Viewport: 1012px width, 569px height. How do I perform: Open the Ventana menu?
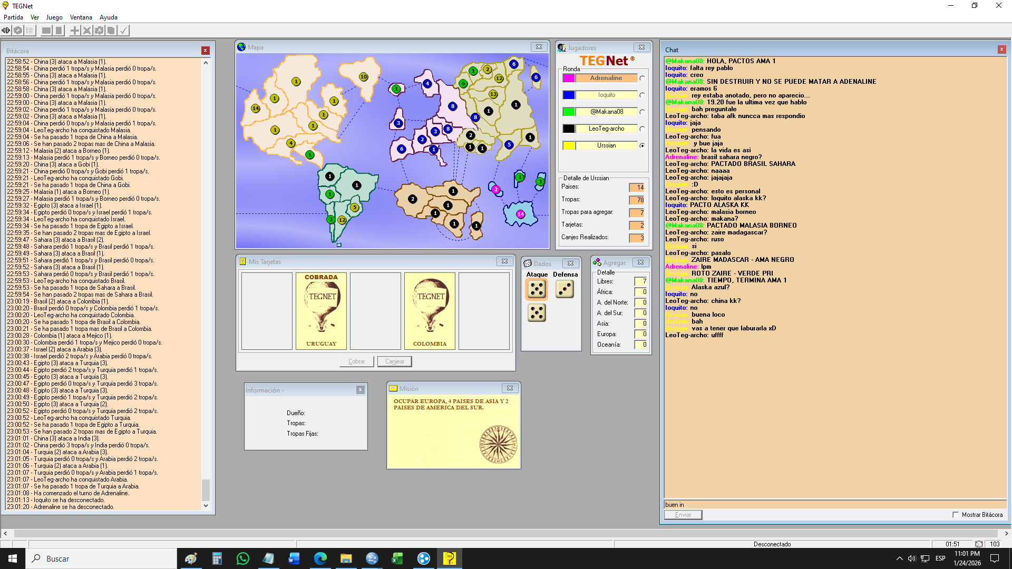(x=81, y=17)
